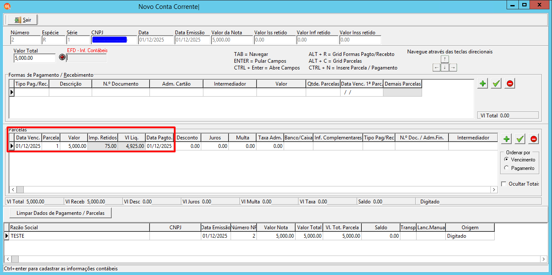This screenshot has height=275, width=552.
Task: Click the Intermediador header in payment grid
Action: [230, 84]
